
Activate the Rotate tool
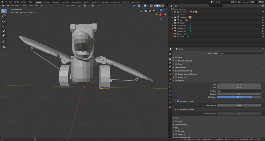coord(4,26)
